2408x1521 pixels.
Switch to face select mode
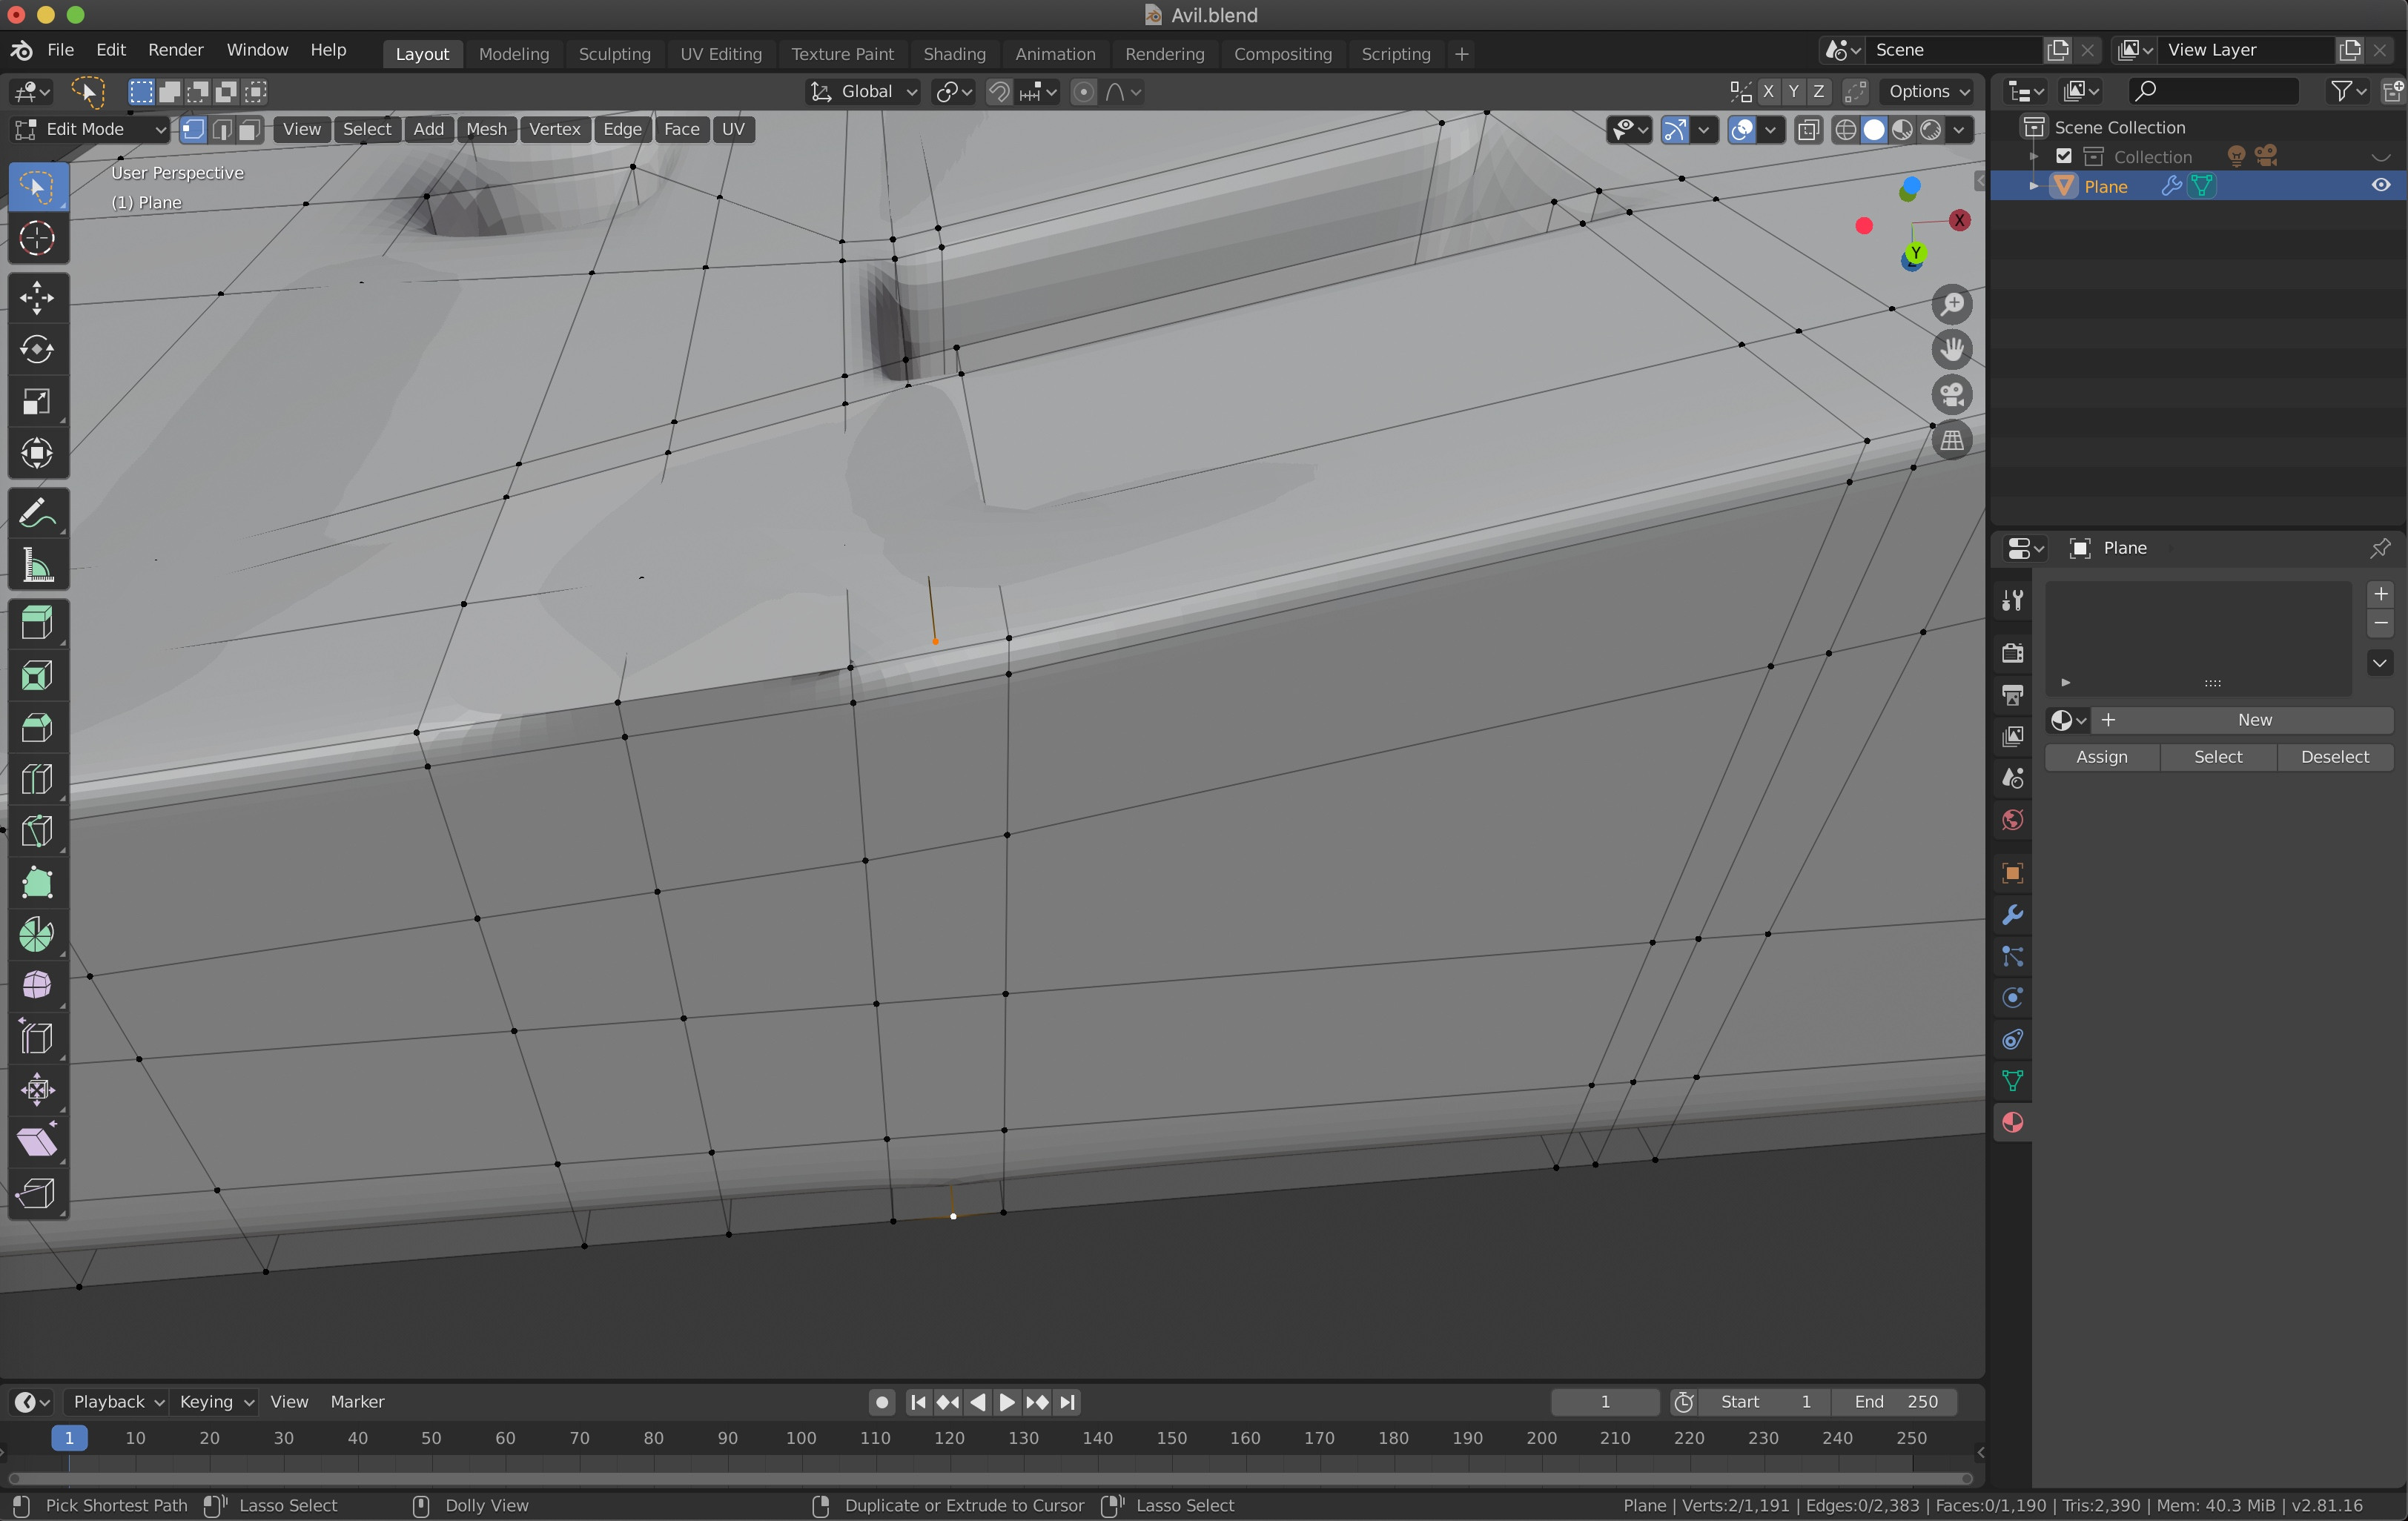tap(250, 129)
